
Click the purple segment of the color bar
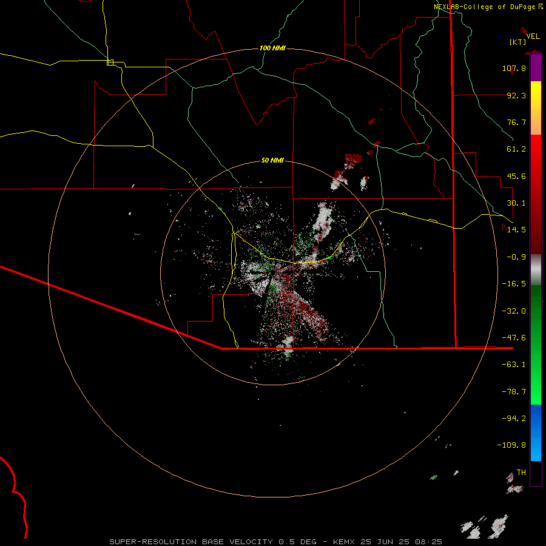tap(536, 68)
